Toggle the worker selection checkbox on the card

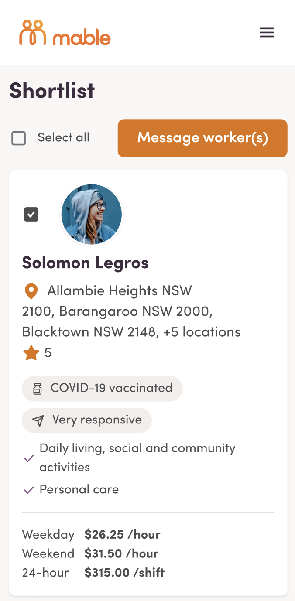click(31, 214)
